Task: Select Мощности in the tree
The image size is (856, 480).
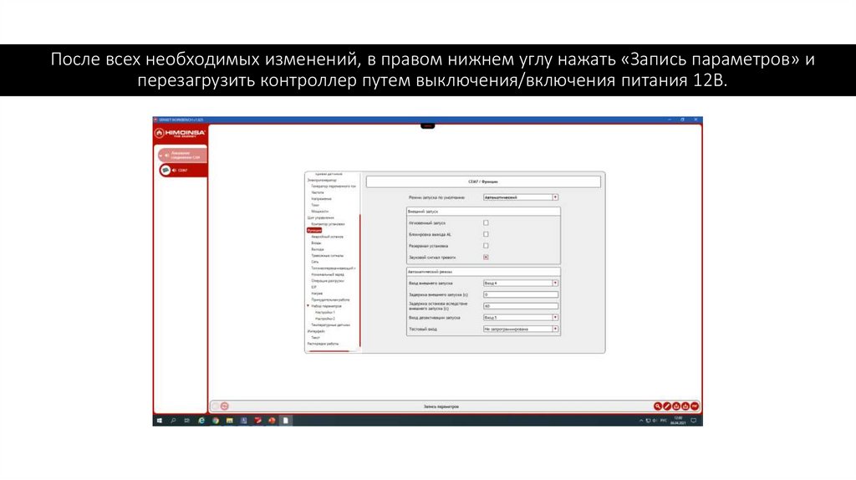Action: 320,212
